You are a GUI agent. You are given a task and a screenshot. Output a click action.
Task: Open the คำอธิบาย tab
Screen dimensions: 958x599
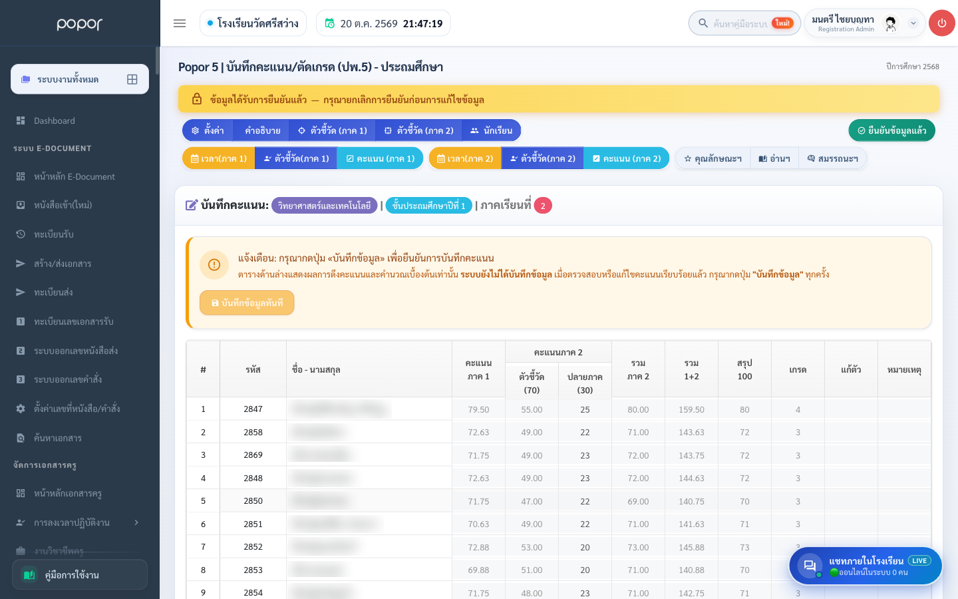(x=262, y=130)
